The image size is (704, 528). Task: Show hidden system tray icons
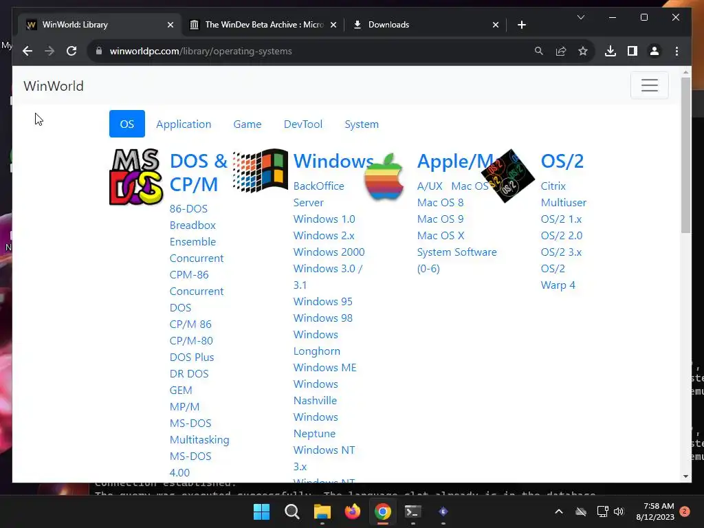pos(559,511)
